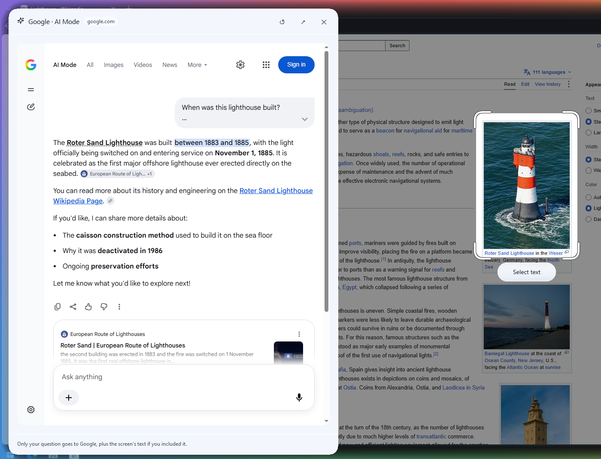The height and width of the screenshot is (459, 601).
Task: Select the second Width radio option (Wi)
Action: coord(589,170)
